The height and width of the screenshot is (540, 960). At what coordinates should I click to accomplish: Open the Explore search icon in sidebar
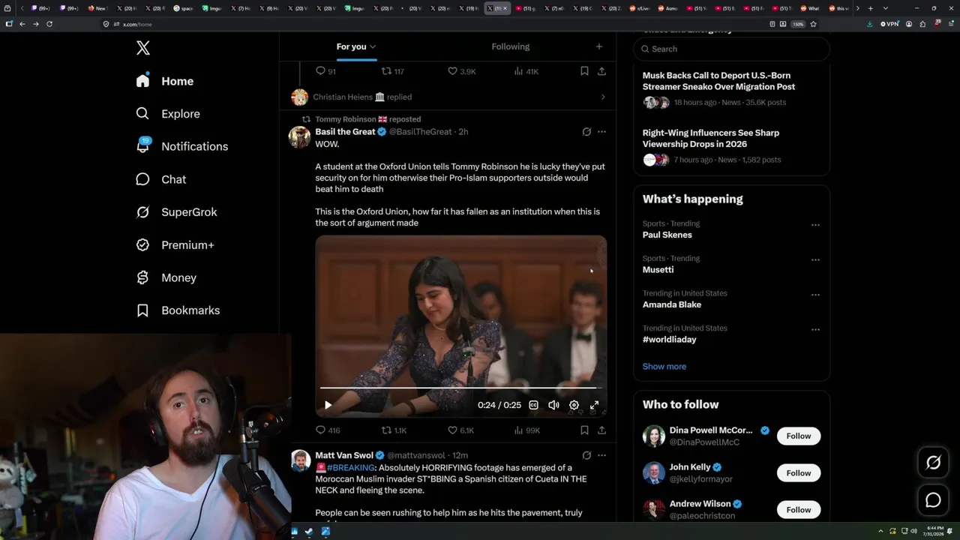[x=142, y=114]
